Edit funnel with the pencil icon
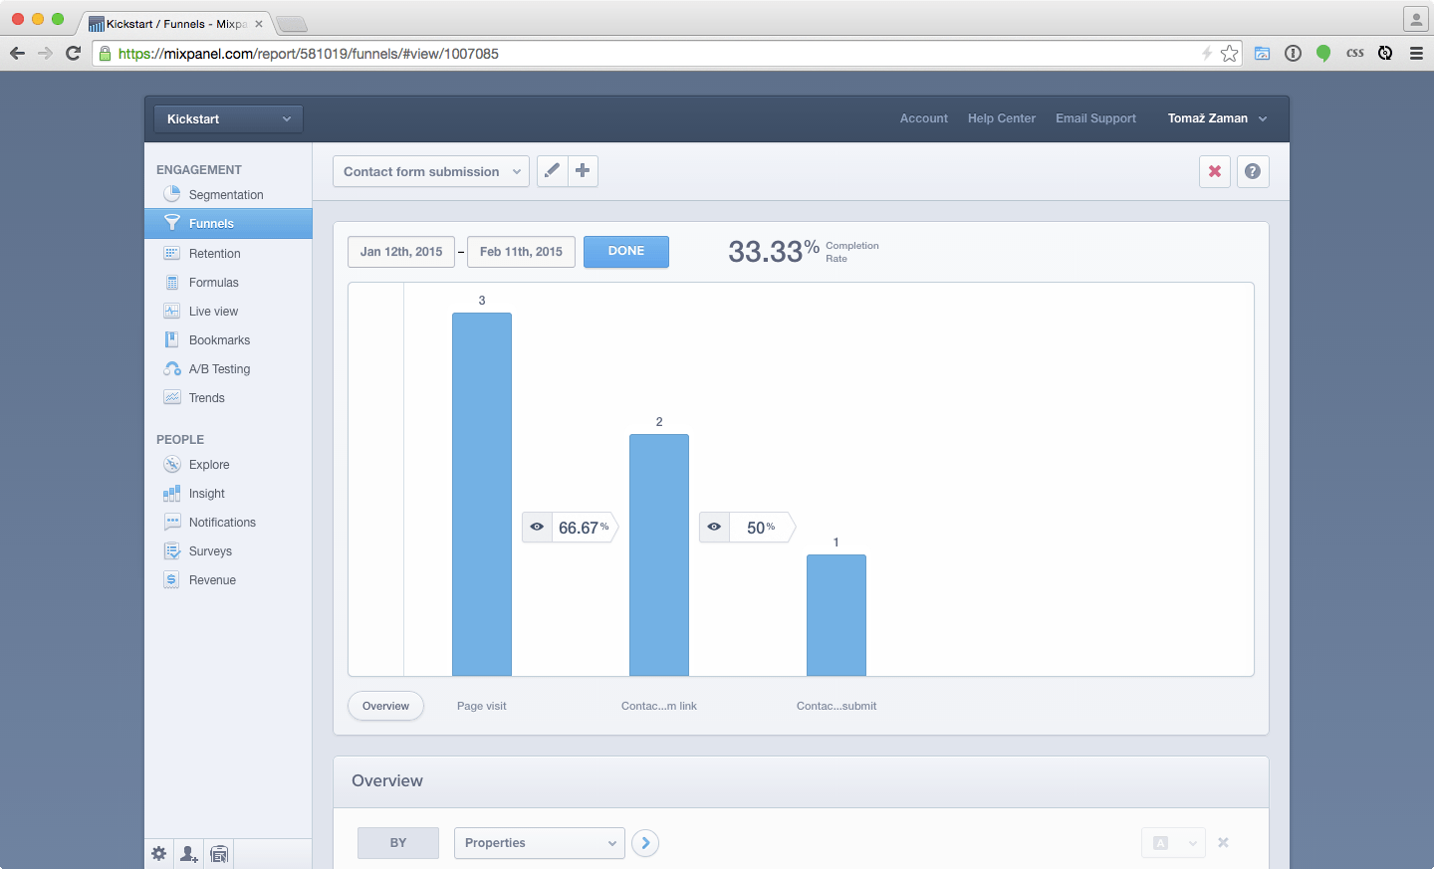Viewport: 1434px width, 869px height. 553,171
